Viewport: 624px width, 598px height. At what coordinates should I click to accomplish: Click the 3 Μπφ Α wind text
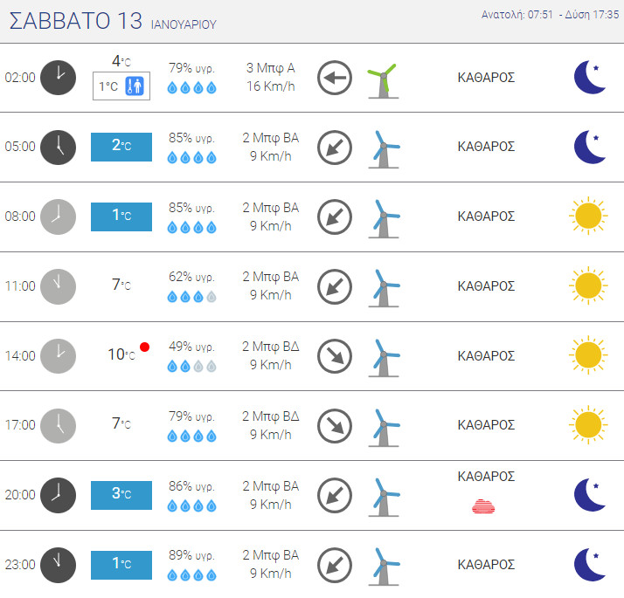coord(271,68)
